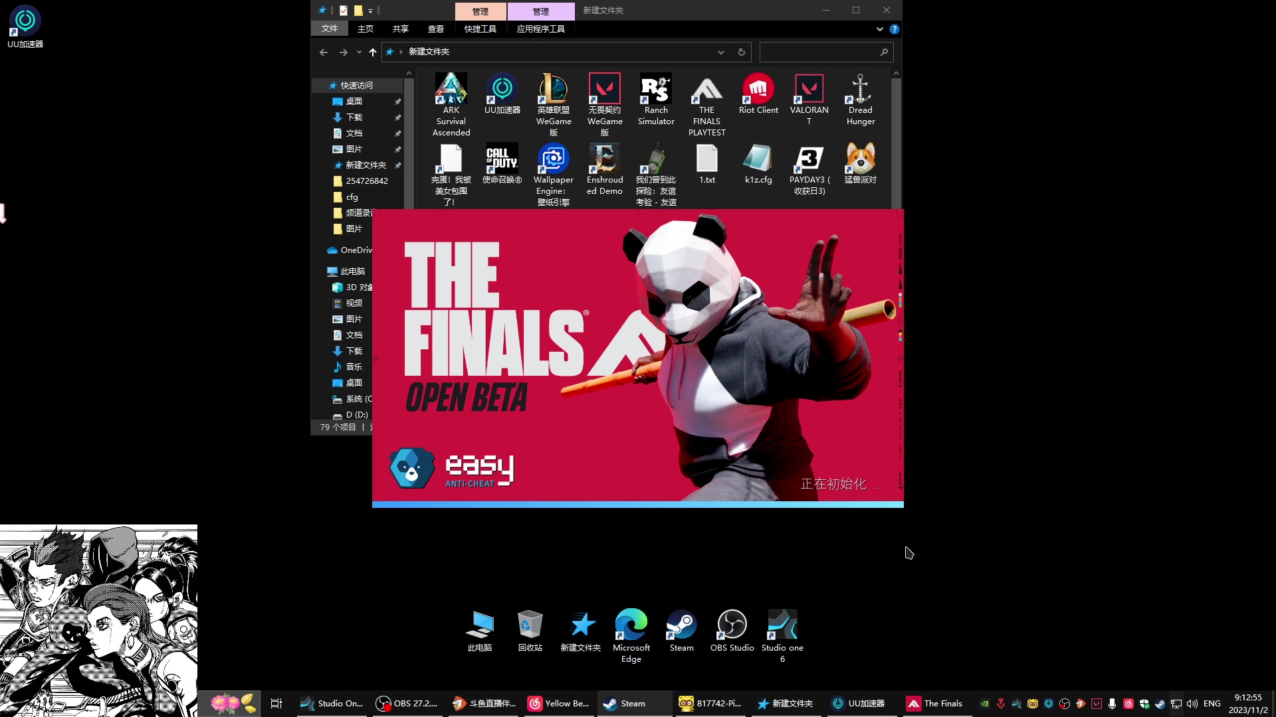The width and height of the screenshot is (1276, 717).
Task: Launch Wallpaper Engine shortcut
Action: 554,174
